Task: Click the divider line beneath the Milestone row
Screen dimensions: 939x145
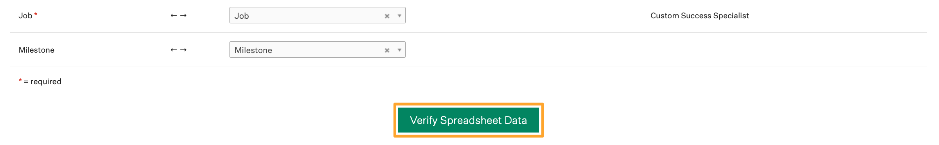Action: tap(468, 67)
